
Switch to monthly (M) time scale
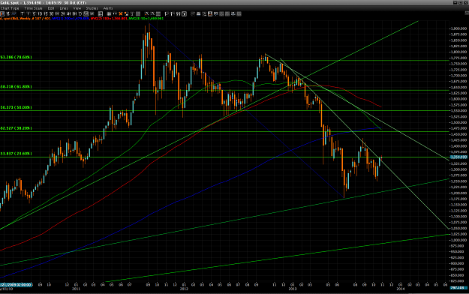92,13
